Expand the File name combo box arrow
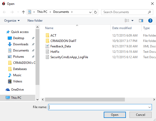Viewport: 156px width, 121px height. click(x=149, y=107)
